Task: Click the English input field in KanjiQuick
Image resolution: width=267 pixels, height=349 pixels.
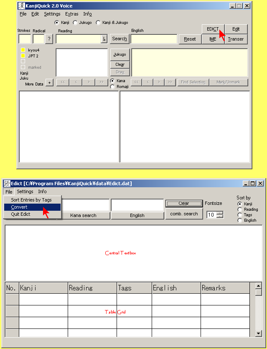Action: pos(154,39)
